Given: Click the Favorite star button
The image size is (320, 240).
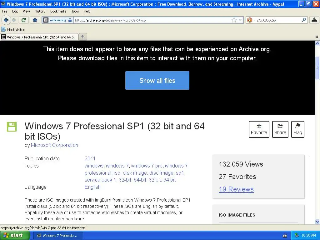Looking at the screenshot, I should click(259, 129).
